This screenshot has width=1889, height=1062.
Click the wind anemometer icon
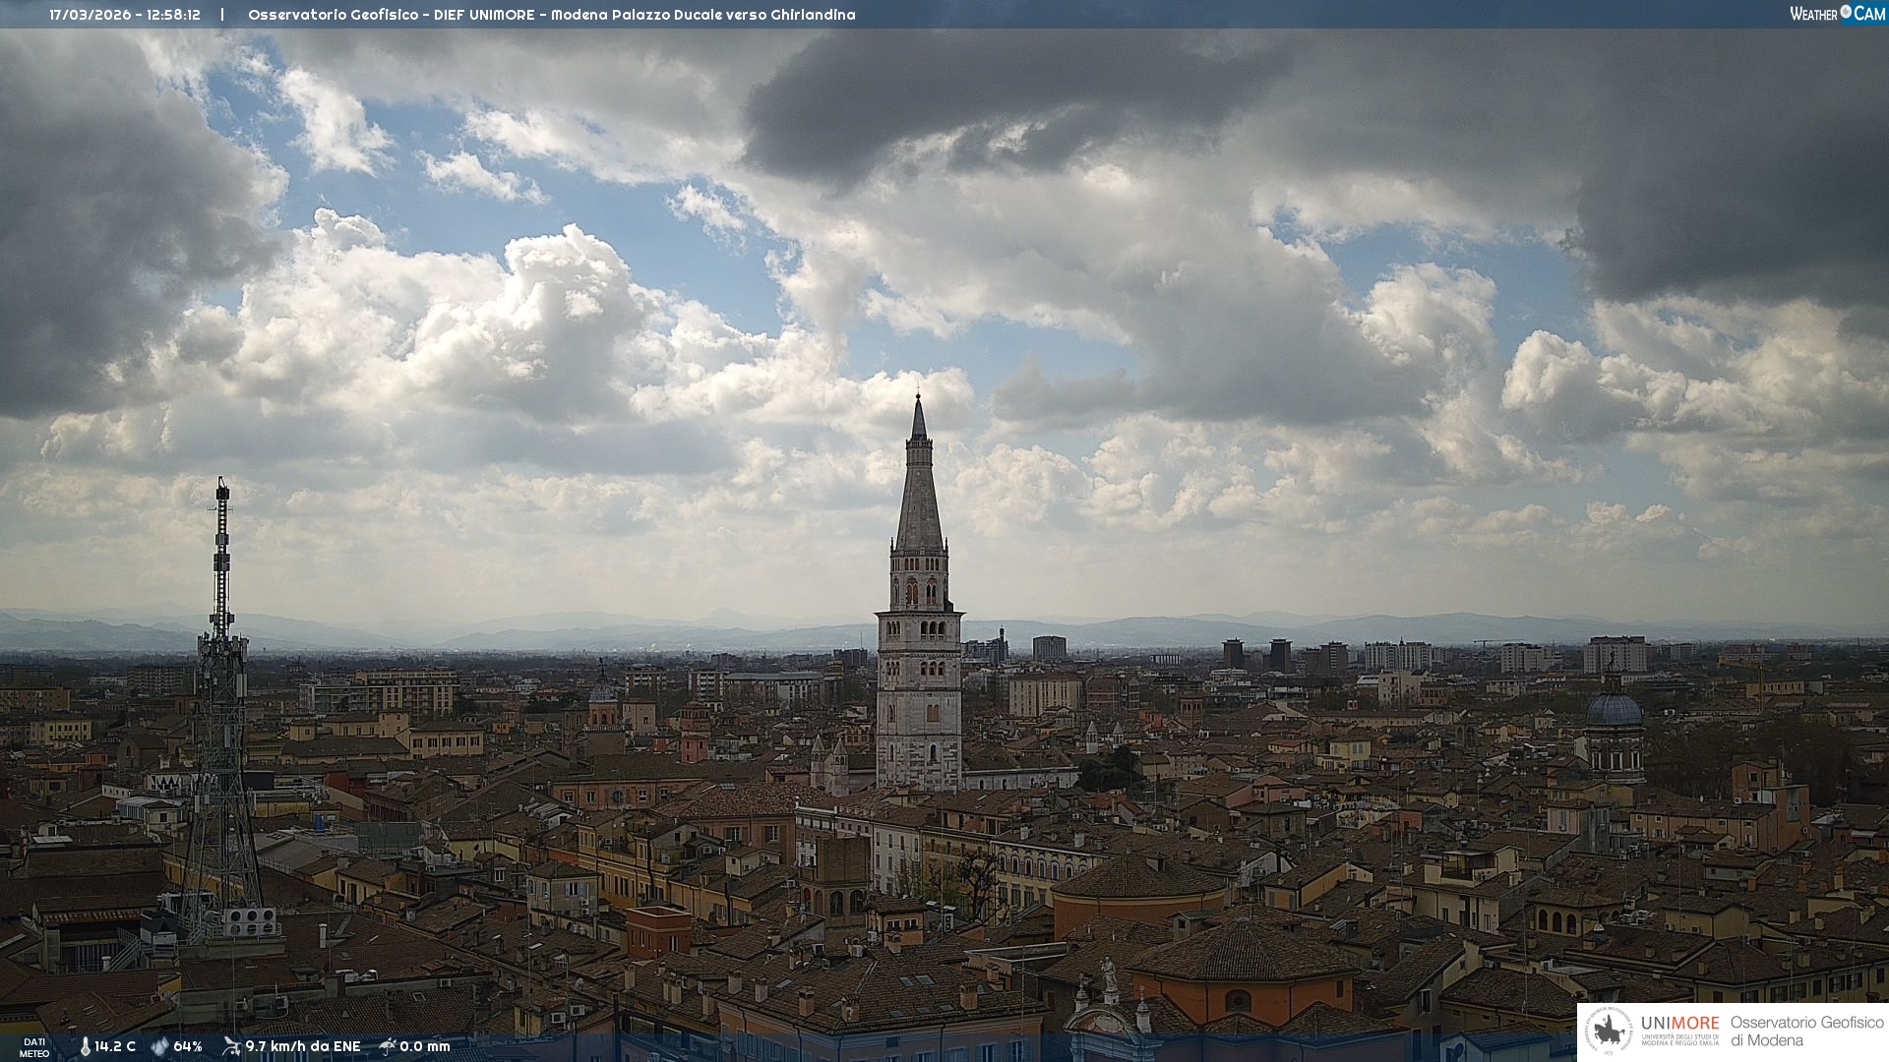(231, 1046)
